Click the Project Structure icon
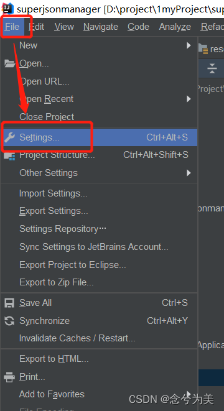 click(x=9, y=155)
